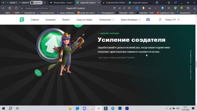This screenshot has height=111, width=197.
Task: Open the ФанКит menu item
Action: [x=66, y=20]
